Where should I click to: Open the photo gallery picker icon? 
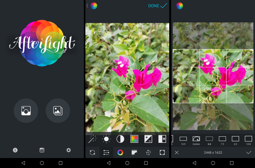pyautogui.click(x=58, y=110)
